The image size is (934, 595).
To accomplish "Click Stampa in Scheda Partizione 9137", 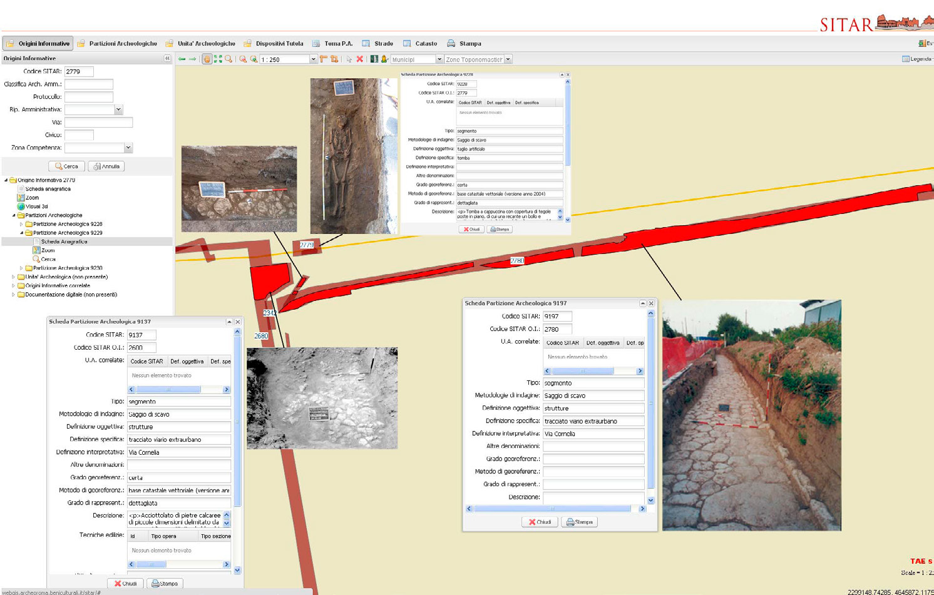I will coord(165,583).
